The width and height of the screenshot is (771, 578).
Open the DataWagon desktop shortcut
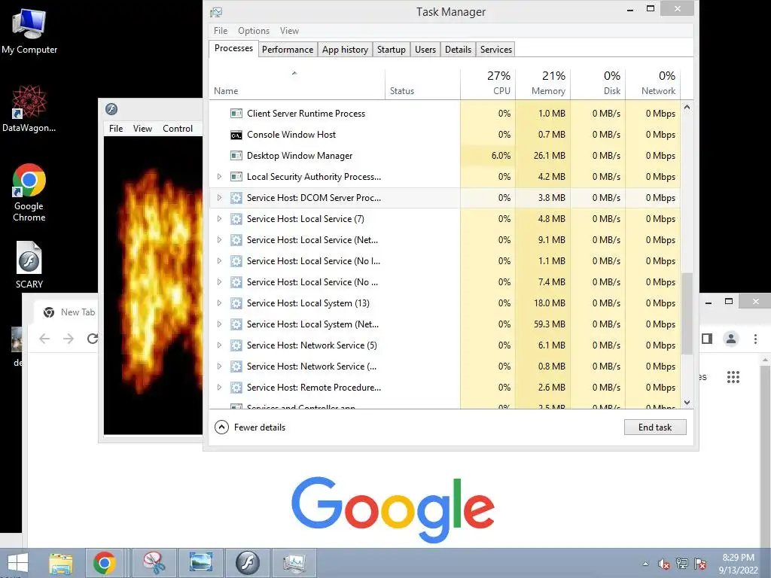point(29,108)
